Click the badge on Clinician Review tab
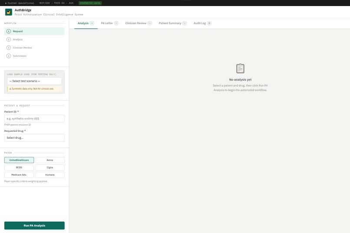The width and height of the screenshot is (350, 233). [150, 23]
